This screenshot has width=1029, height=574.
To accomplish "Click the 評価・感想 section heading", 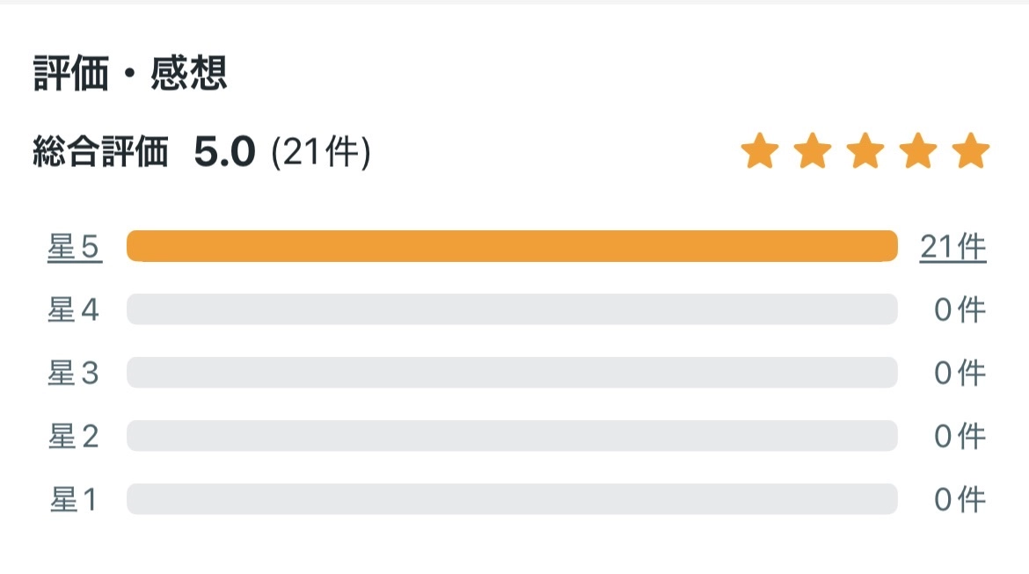I will pyautogui.click(x=130, y=74).
